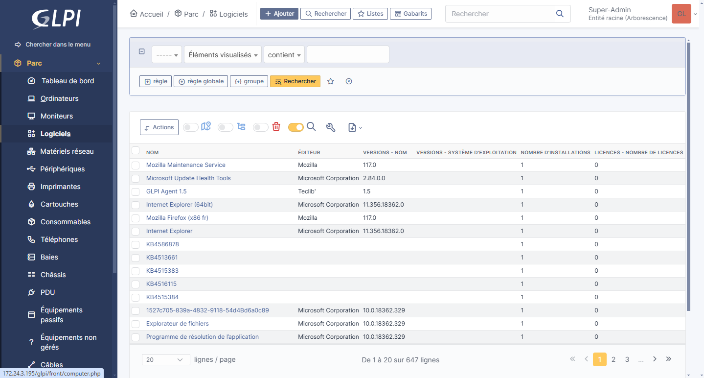Click the tree hierarchy view icon
This screenshot has width=704, height=378.
coord(241,127)
